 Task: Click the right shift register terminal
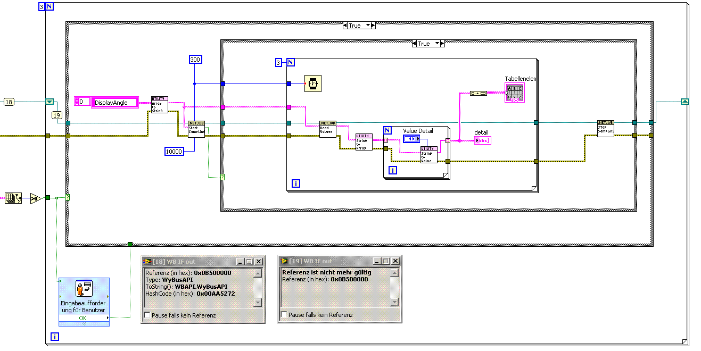pos(684,102)
